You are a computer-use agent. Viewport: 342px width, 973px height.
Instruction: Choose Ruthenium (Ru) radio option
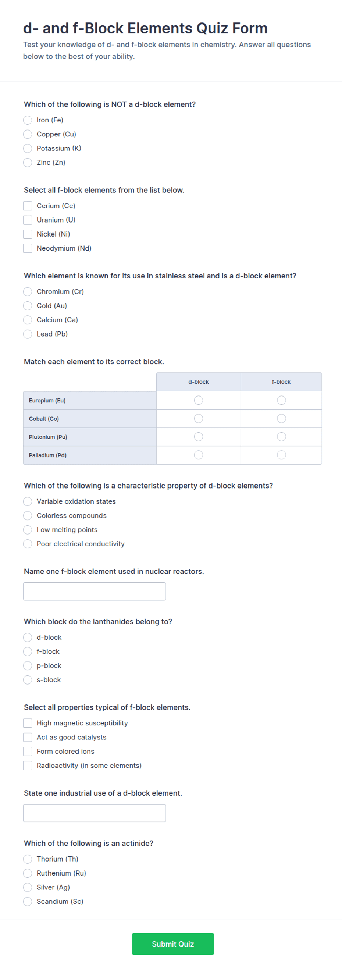[28, 873]
